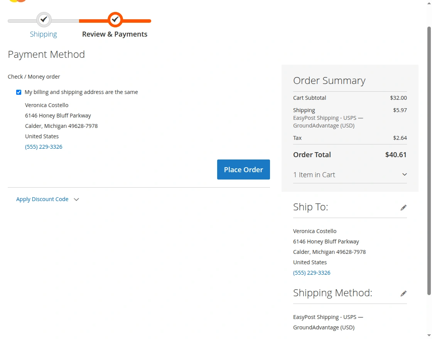The width and height of the screenshot is (432, 339).
Task: Uncheck billing and shipping address same checkbox
Action: click(x=19, y=92)
